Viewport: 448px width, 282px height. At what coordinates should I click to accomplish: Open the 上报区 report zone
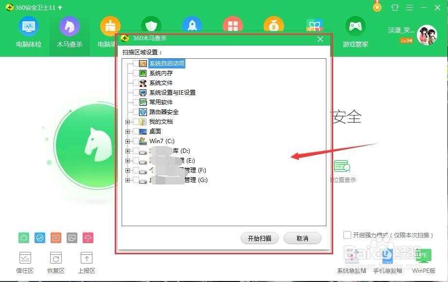coord(87,263)
